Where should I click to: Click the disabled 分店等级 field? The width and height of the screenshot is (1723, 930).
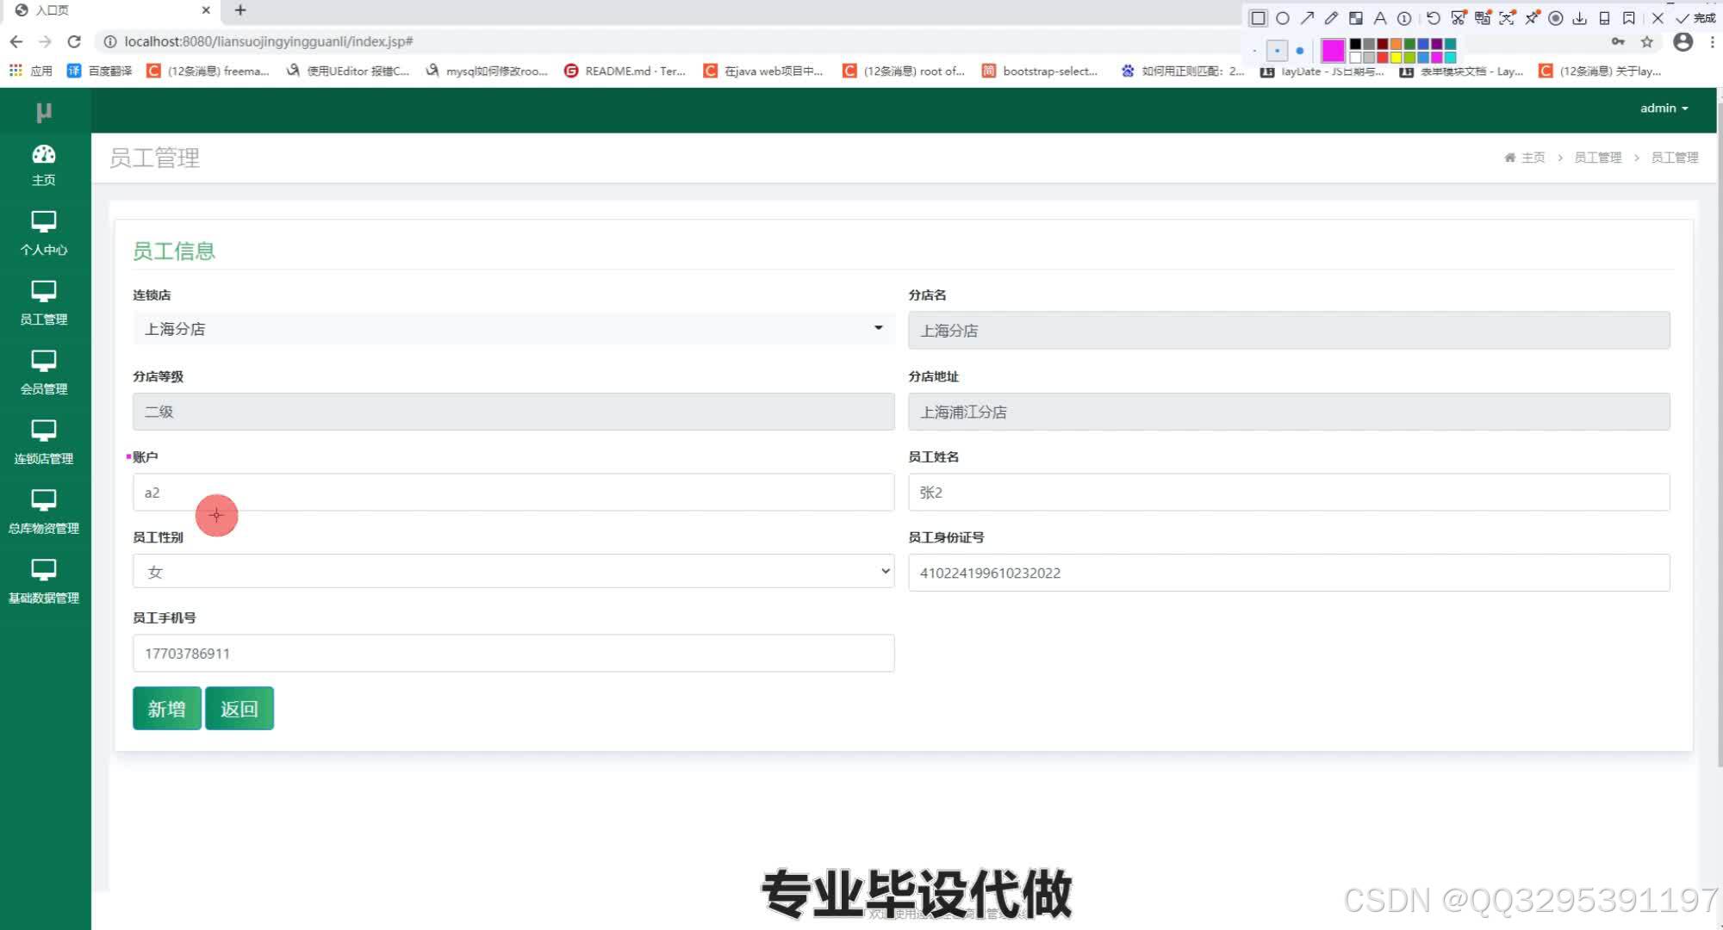click(x=513, y=412)
